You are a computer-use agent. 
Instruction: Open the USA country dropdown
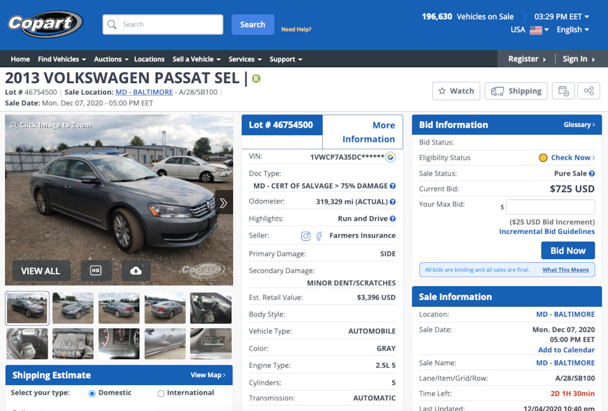pos(529,30)
